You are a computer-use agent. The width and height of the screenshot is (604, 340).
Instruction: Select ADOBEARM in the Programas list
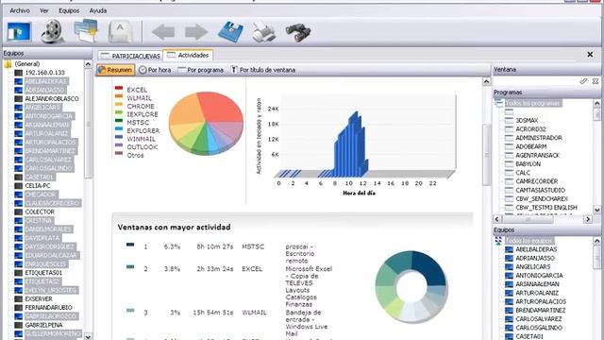[x=530, y=147]
